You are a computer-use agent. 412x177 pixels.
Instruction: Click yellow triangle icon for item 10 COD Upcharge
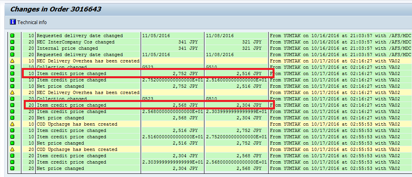pyautogui.click(x=12, y=124)
